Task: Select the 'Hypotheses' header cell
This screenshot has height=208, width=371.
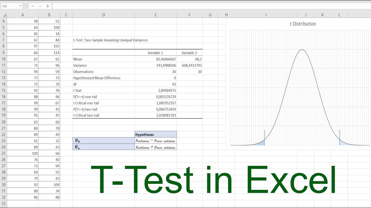Action: (156, 134)
